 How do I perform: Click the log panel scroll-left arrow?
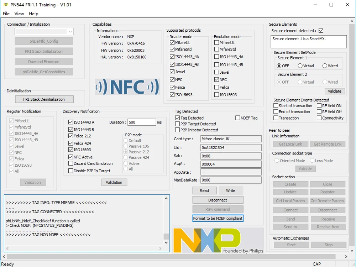click(8, 248)
